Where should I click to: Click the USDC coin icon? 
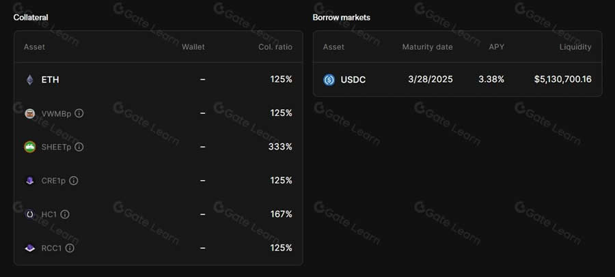point(329,80)
